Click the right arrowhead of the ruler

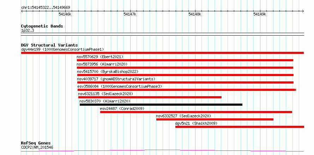coord(303,11)
